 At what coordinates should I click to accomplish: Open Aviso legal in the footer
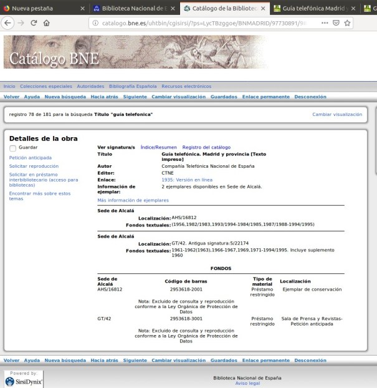point(247,383)
